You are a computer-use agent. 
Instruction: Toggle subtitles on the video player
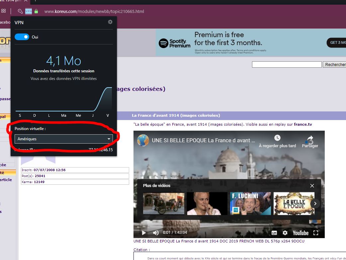(274, 233)
